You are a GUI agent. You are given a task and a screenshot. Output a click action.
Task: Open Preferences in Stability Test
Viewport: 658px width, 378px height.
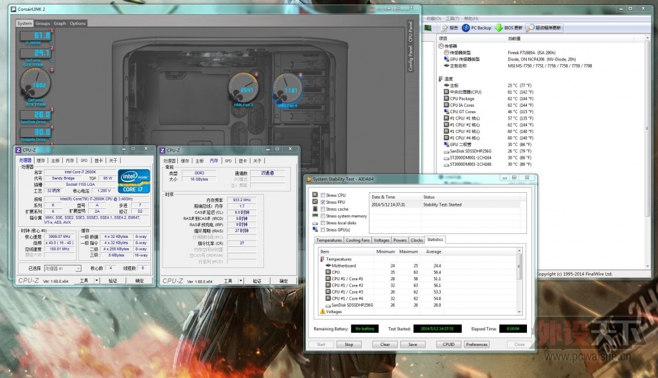tap(476, 345)
